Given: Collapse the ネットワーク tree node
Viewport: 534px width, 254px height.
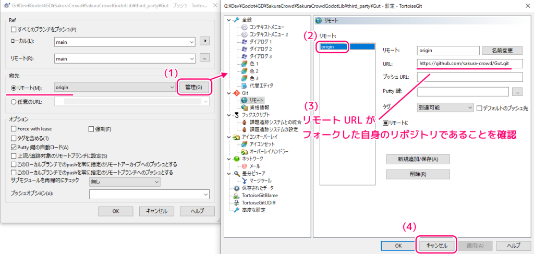Looking at the screenshot, I should pos(228,159).
